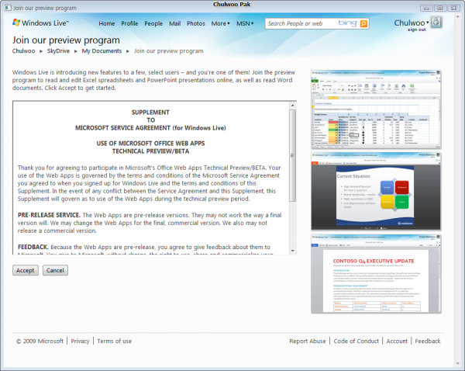
Task: Open Mail from the top navigation
Action: 174,23
